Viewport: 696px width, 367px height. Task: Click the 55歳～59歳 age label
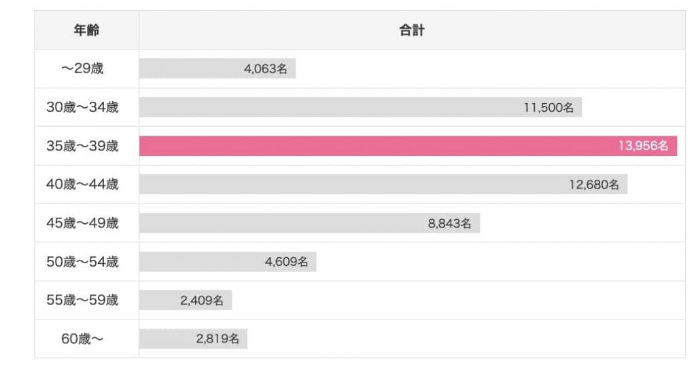(x=82, y=301)
